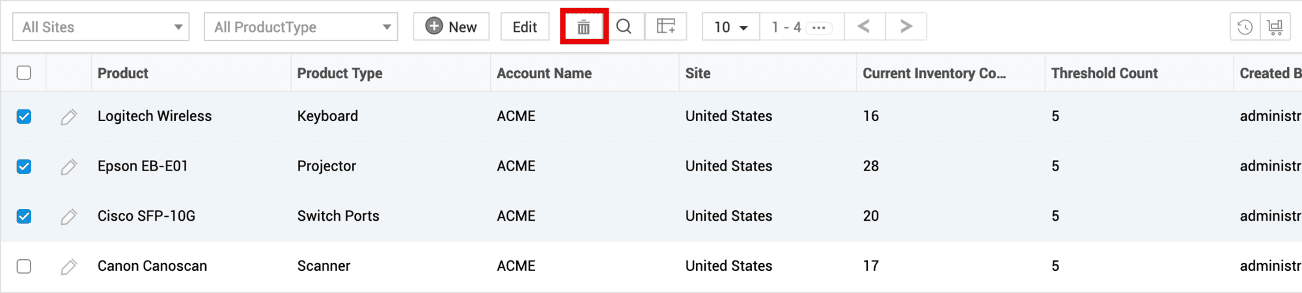Open the All ProductType dropdown
The width and height of the screenshot is (1302, 293).
click(x=301, y=27)
